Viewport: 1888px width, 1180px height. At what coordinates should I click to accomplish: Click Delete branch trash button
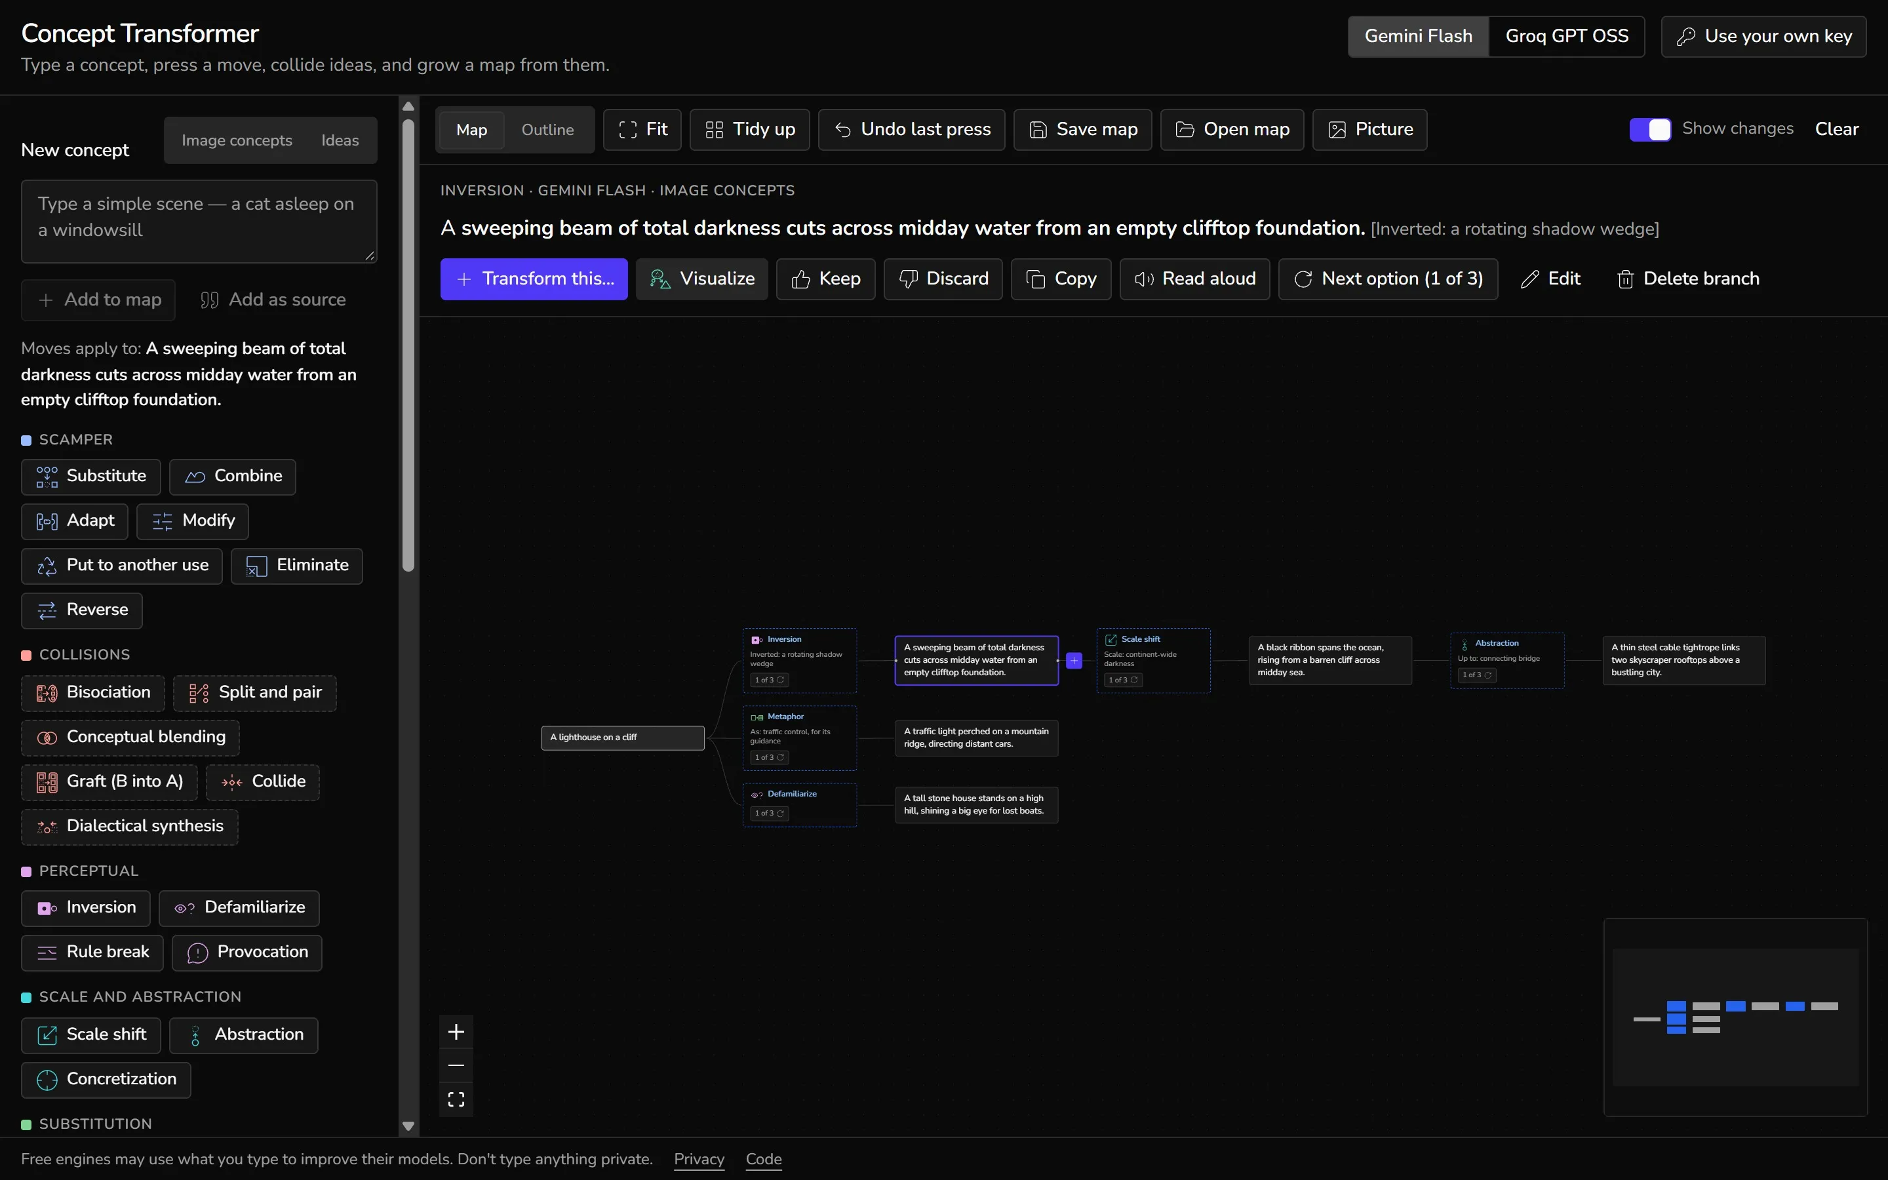pyautogui.click(x=1687, y=279)
